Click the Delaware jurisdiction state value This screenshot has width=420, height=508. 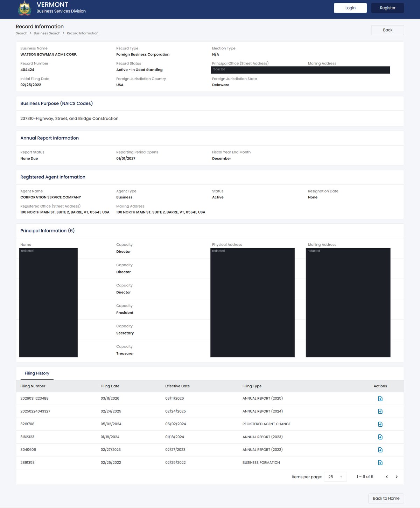point(220,85)
